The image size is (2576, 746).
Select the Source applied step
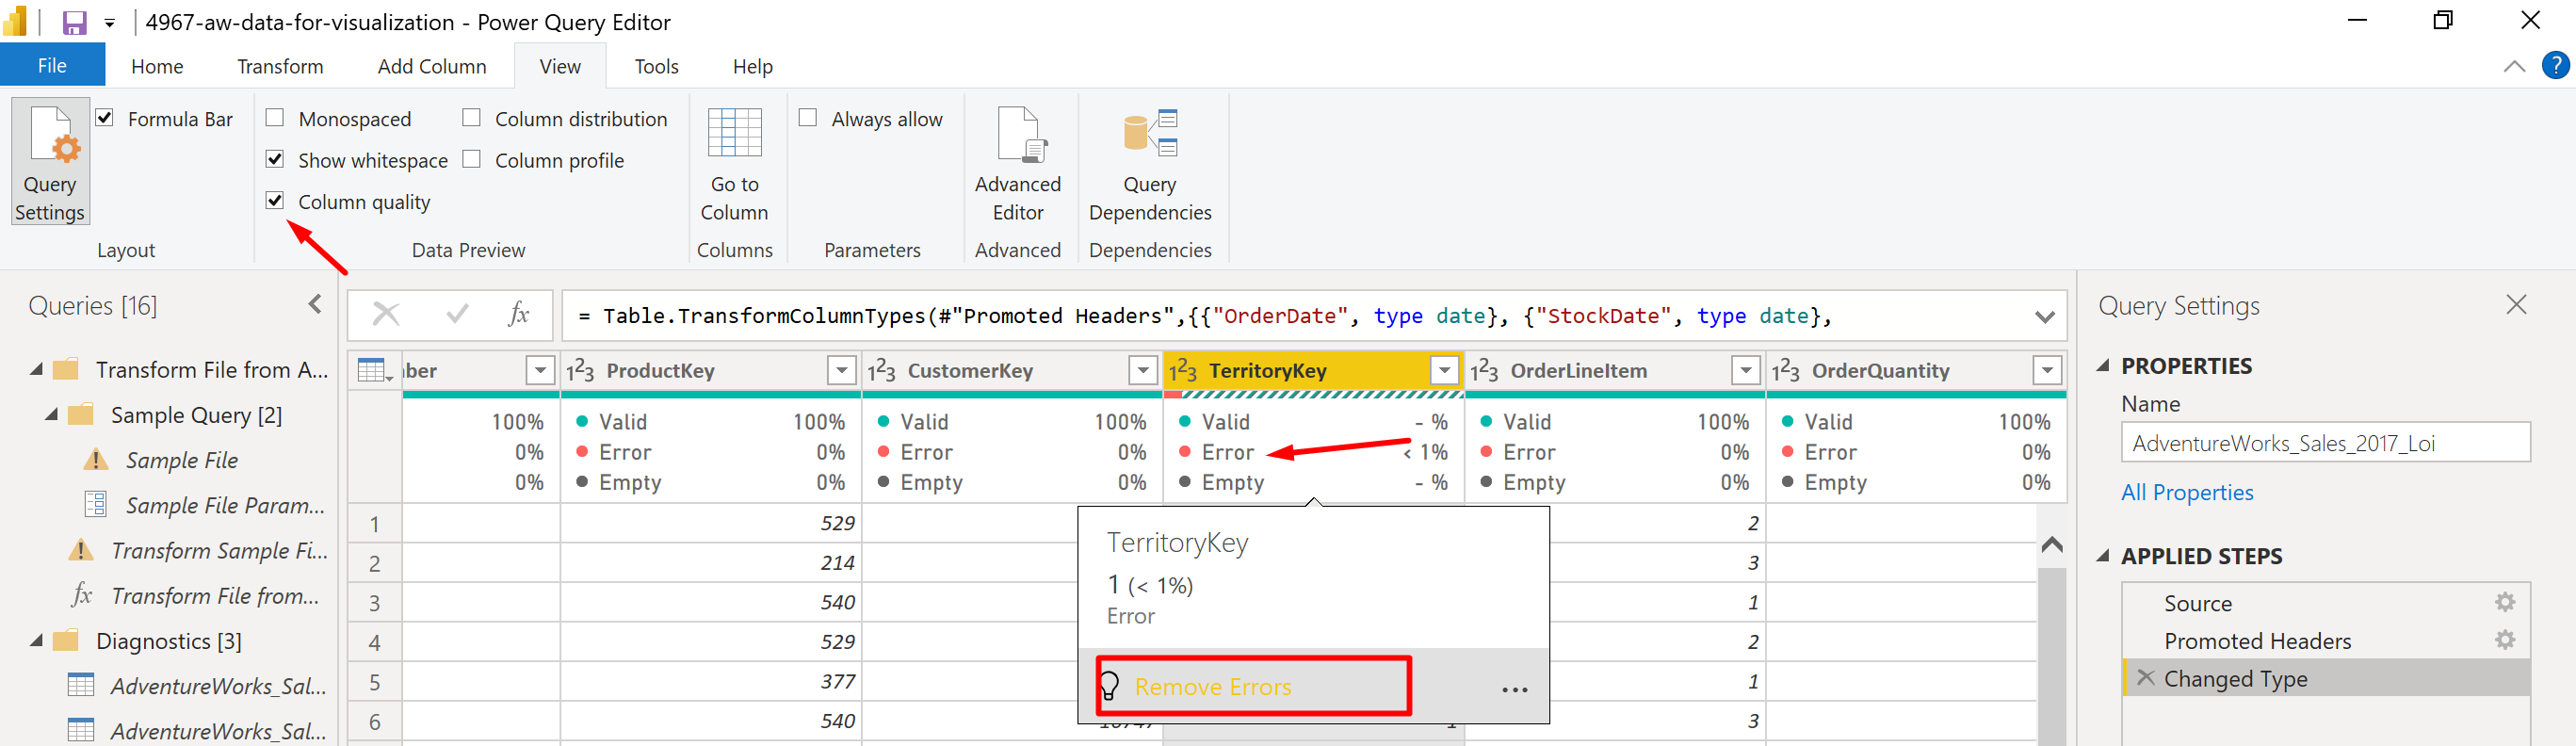click(x=2198, y=603)
